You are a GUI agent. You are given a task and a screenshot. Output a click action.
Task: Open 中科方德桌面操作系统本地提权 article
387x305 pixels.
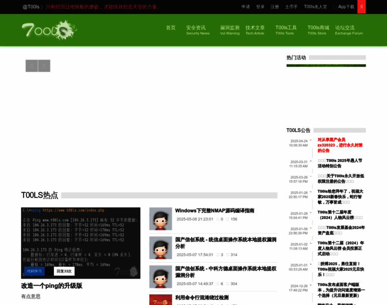coord(226,272)
